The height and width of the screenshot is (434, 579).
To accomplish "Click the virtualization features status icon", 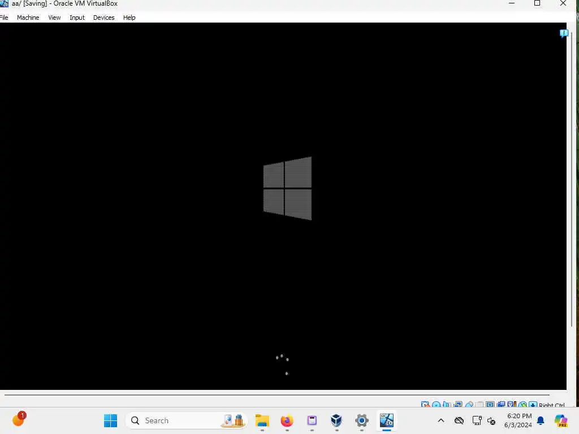I will point(512,405).
